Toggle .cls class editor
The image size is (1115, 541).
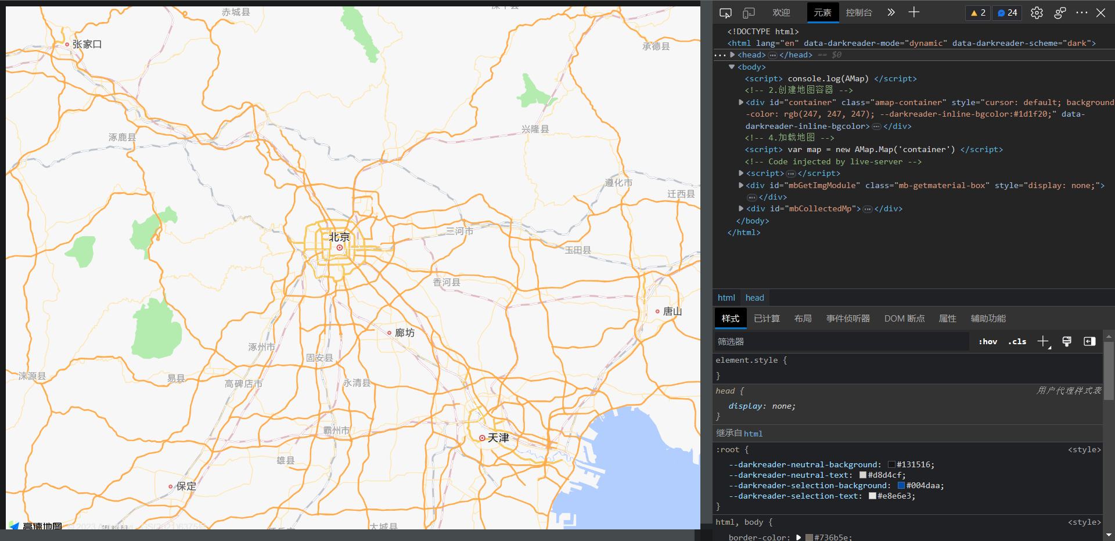pos(1017,341)
